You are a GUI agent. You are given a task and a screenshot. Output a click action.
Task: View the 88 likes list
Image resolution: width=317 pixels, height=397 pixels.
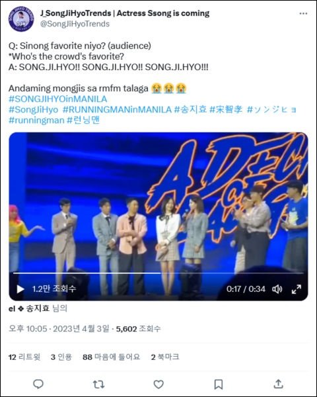pyautogui.click(x=111, y=357)
